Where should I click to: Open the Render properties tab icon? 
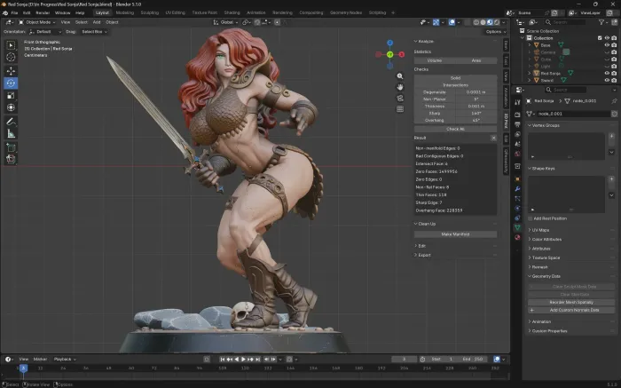point(517,115)
